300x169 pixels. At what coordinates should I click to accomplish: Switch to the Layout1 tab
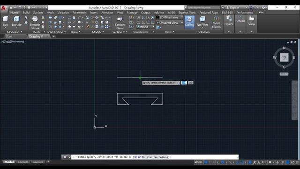[x=23, y=162]
